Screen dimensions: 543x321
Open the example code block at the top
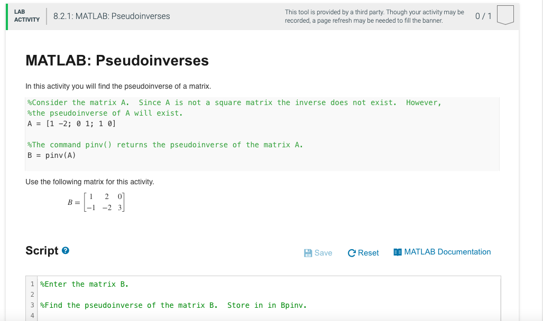point(262,134)
